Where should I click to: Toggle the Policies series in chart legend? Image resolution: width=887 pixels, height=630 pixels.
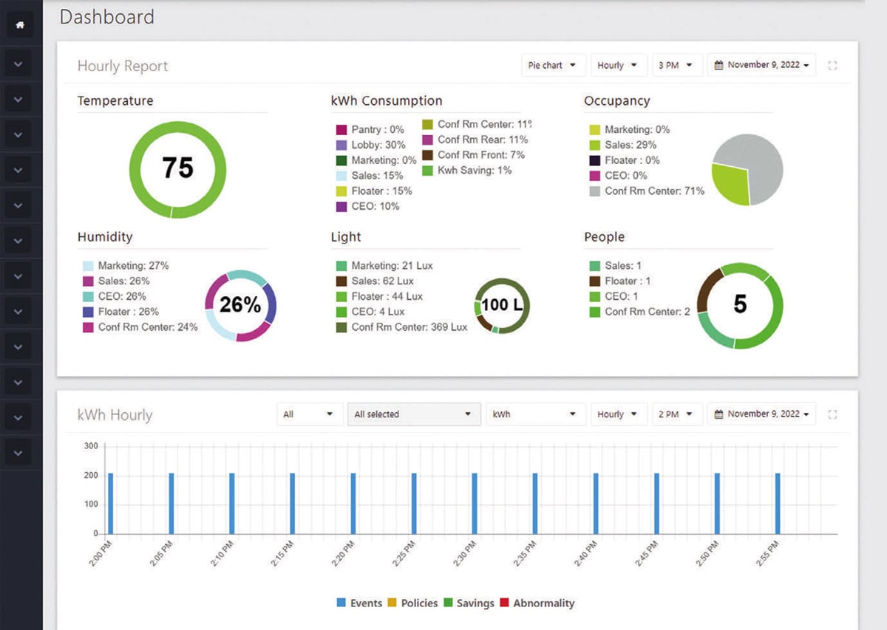(413, 603)
